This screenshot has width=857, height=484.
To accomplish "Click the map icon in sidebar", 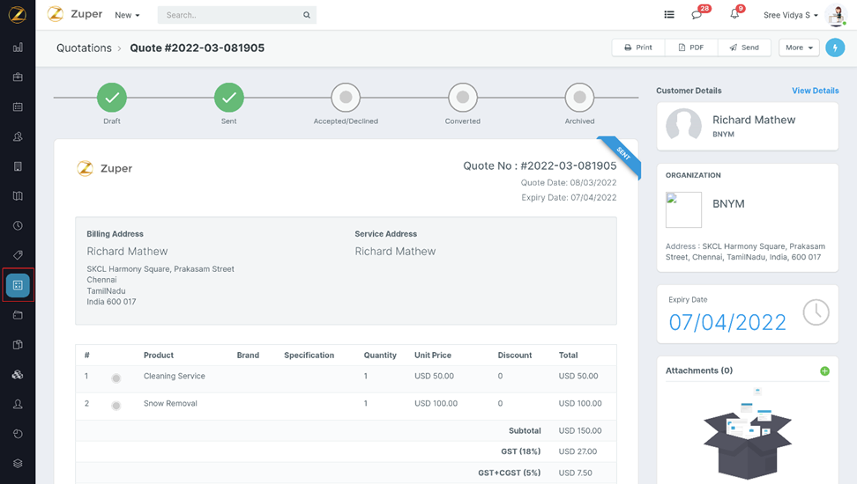I will 18,196.
